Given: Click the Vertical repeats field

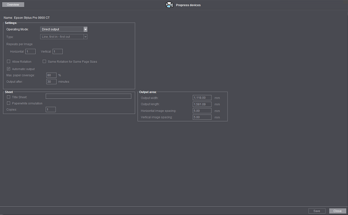Looking at the screenshot, I should tap(58, 52).
